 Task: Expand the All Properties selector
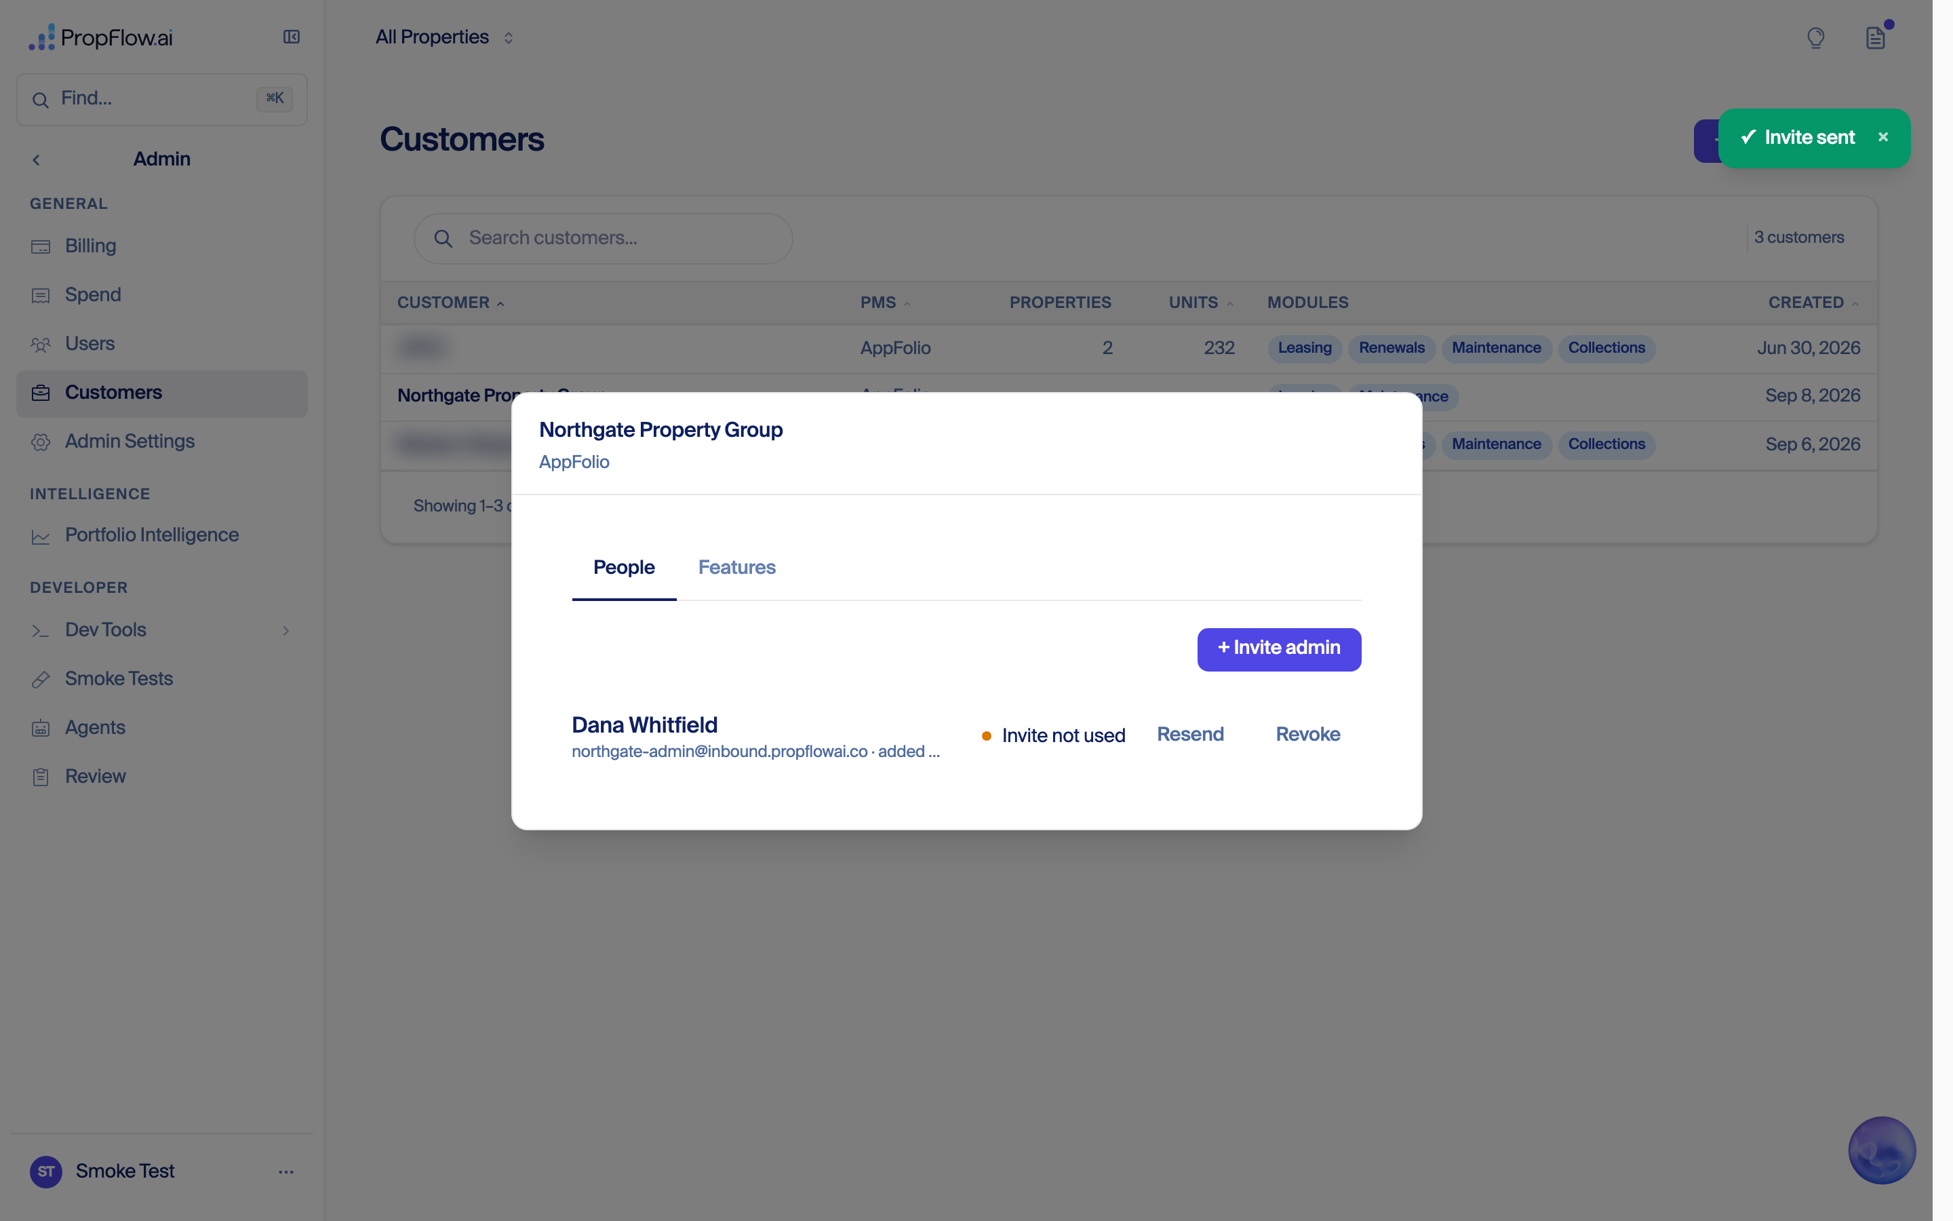tap(445, 37)
